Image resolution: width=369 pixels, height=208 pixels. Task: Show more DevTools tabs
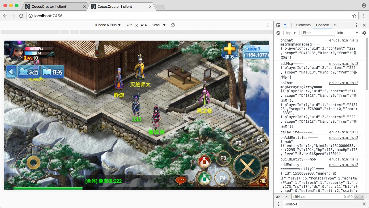pos(335,25)
